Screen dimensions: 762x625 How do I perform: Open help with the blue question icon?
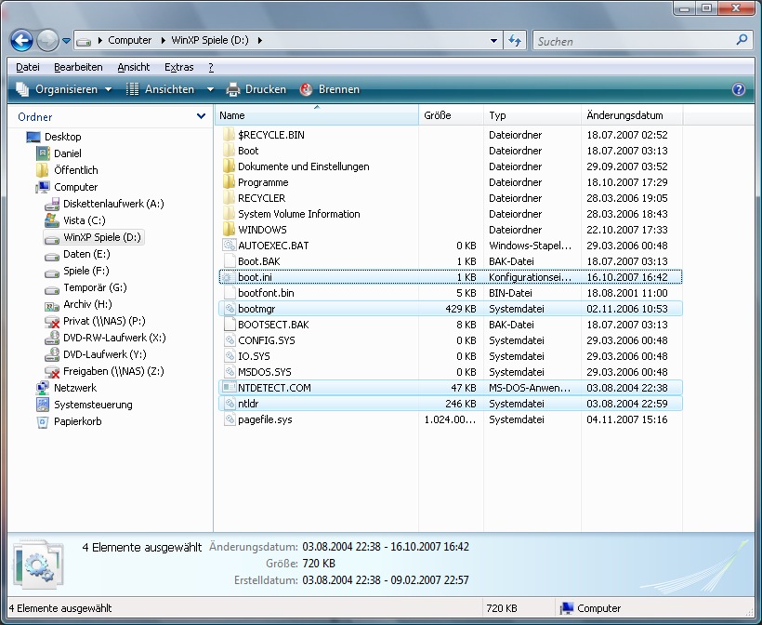pos(739,89)
